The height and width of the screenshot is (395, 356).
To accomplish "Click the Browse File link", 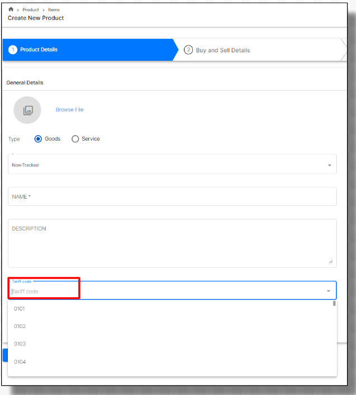I will pos(70,110).
